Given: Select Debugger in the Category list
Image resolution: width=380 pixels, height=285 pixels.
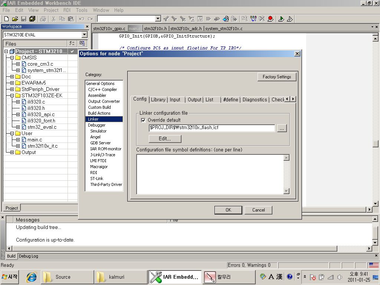Looking at the screenshot, I should tap(97, 125).
